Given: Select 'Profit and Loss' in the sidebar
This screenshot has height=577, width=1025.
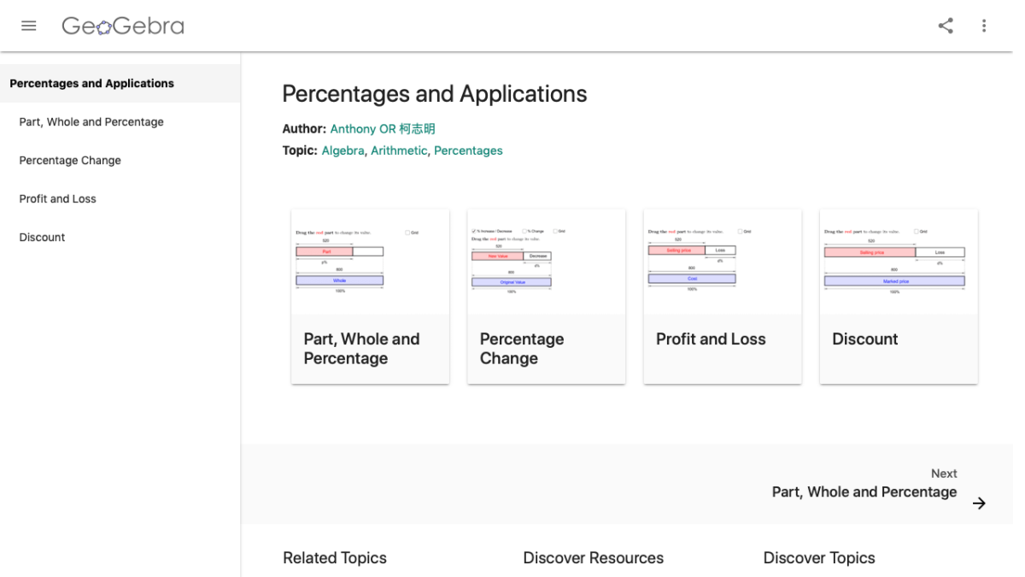Looking at the screenshot, I should [x=57, y=198].
